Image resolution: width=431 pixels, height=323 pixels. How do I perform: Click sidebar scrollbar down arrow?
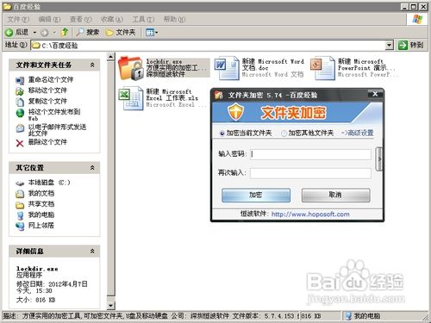111,306
